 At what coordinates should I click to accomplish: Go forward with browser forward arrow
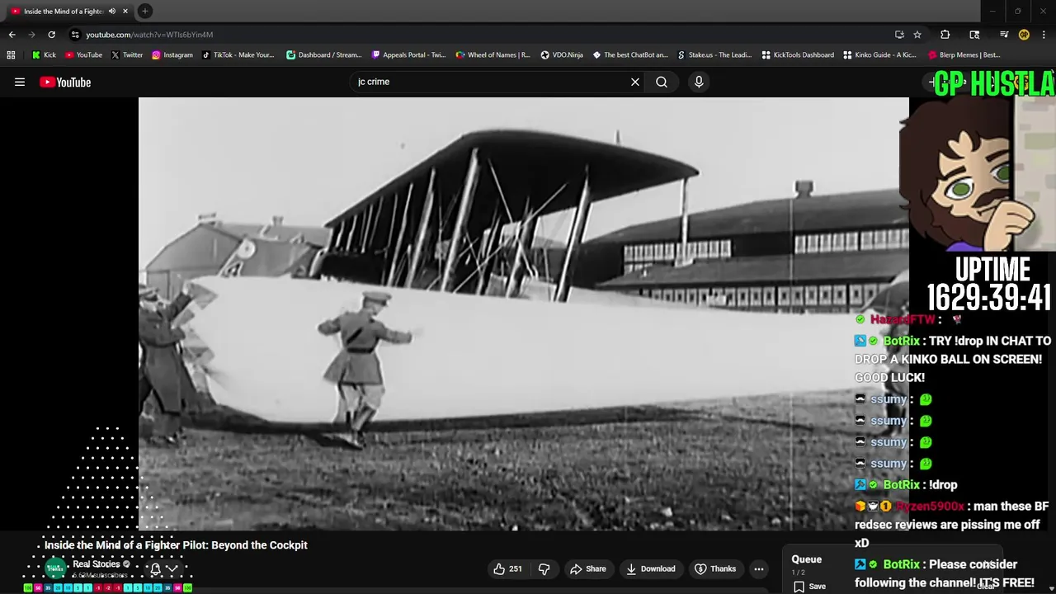(x=31, y=35)
